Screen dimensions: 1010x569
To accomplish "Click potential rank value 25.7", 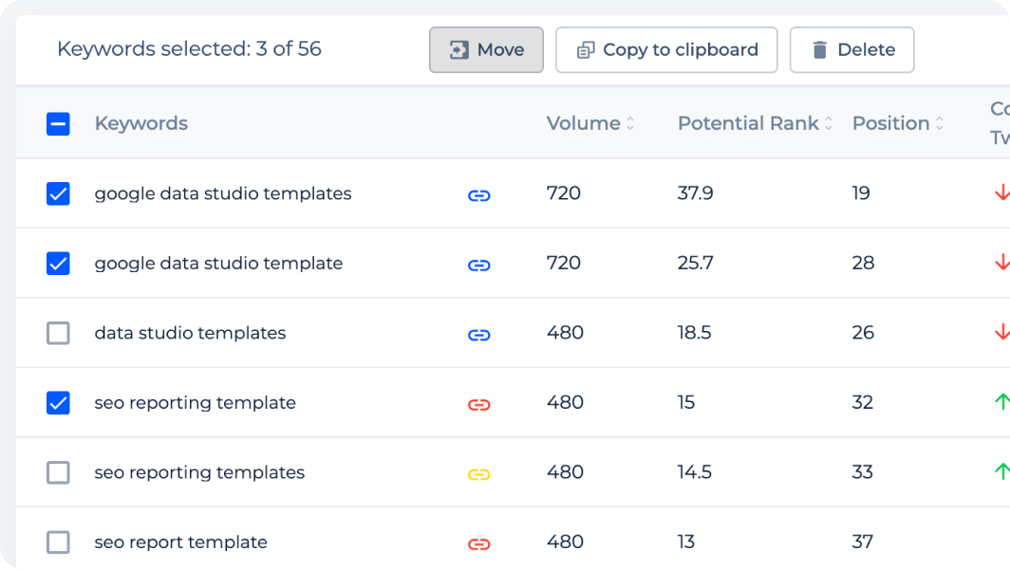I will pyautogui.click(x=695, y=263).
